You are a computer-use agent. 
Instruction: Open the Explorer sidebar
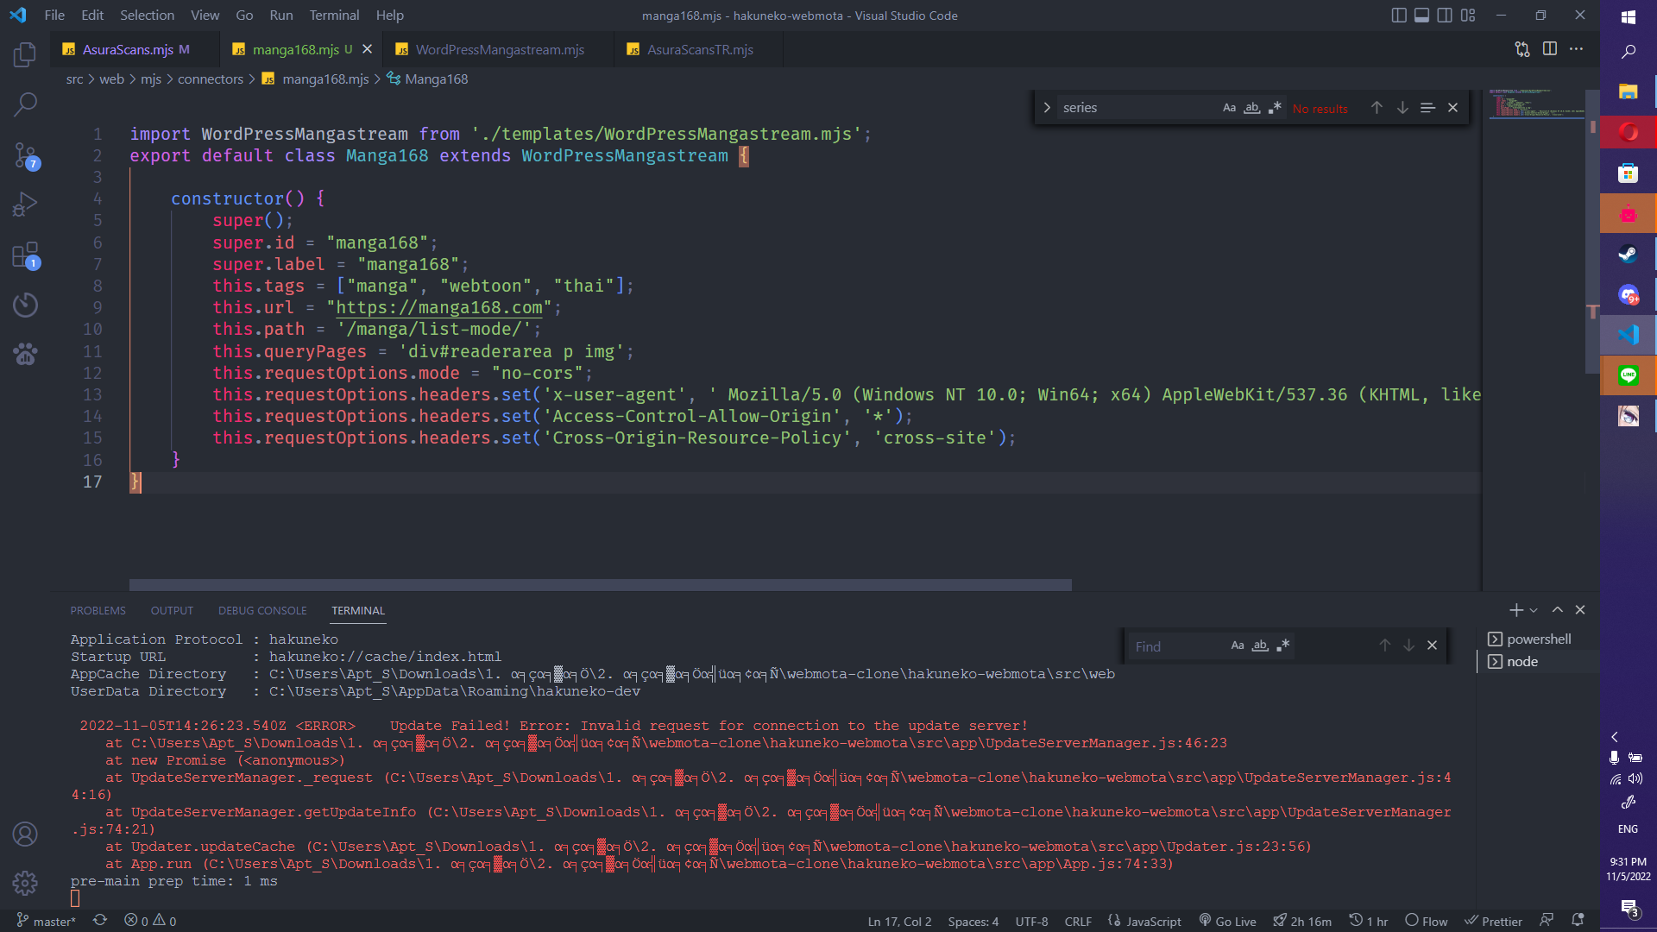[x=25, y=54]
